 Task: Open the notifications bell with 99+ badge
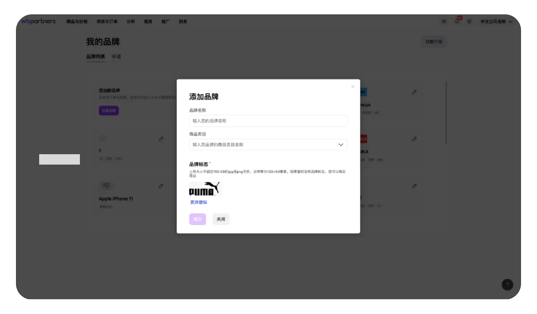[456, 22]
